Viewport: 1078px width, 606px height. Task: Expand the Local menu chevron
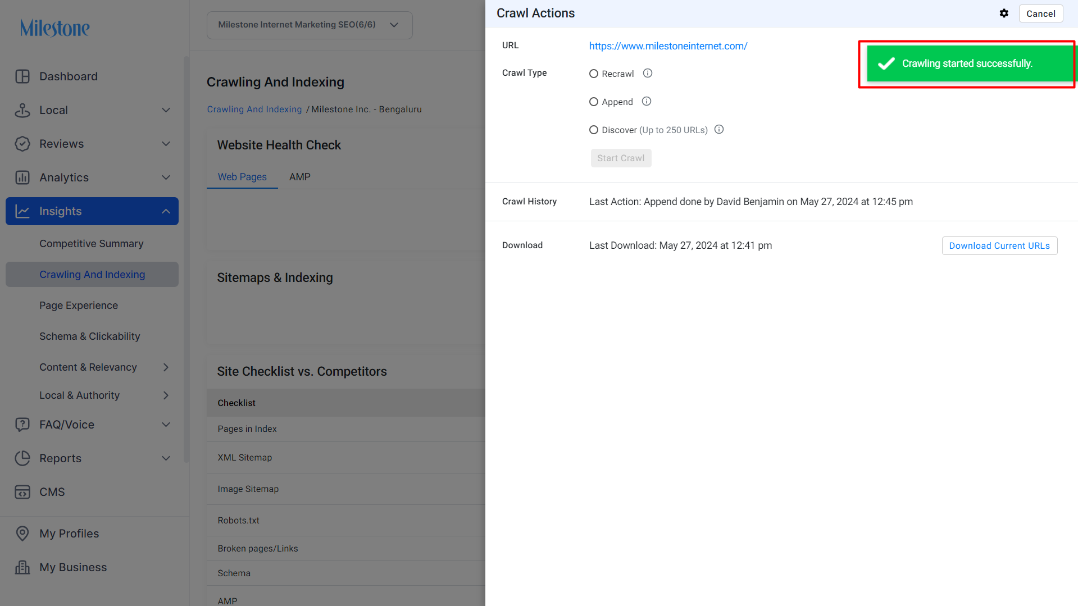[166, 110]
